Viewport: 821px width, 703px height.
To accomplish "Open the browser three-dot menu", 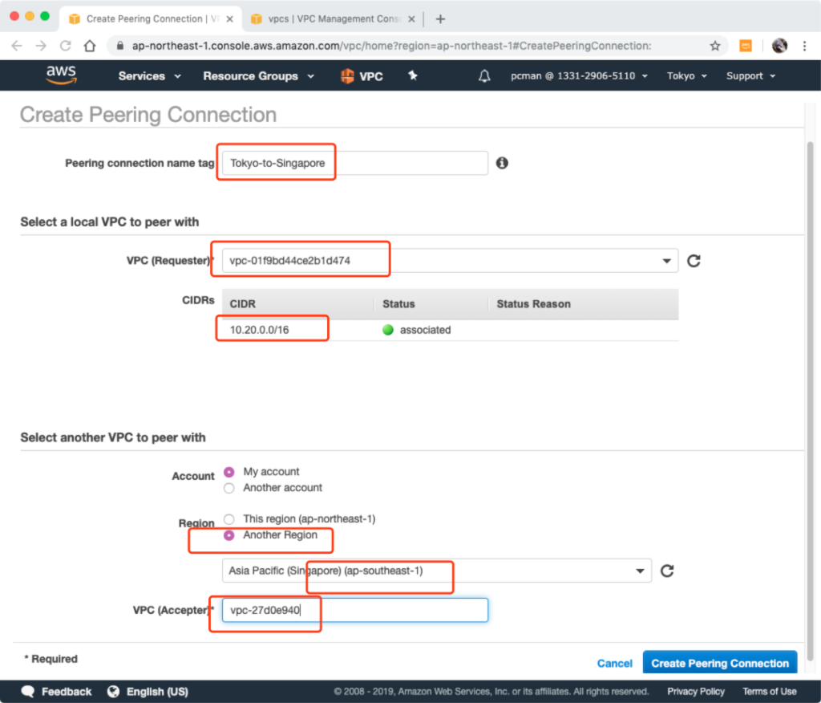I will pyautogui.click(x=805, y=46).
